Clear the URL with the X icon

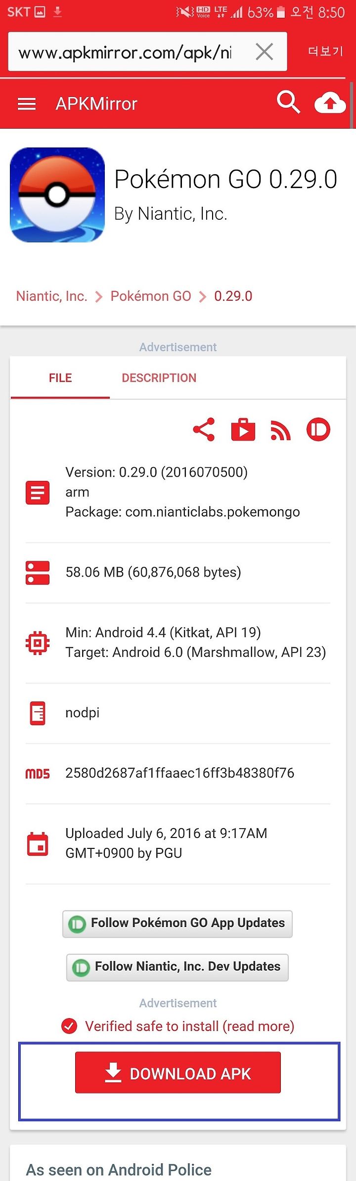pyautogui.click(x=265, y=51)
